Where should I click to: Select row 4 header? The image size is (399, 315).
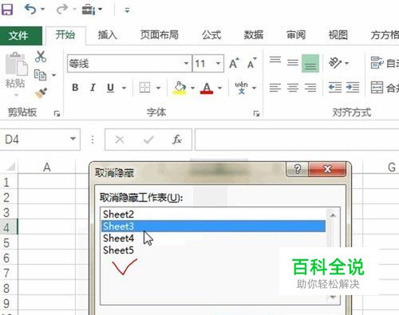click(9, 227)
